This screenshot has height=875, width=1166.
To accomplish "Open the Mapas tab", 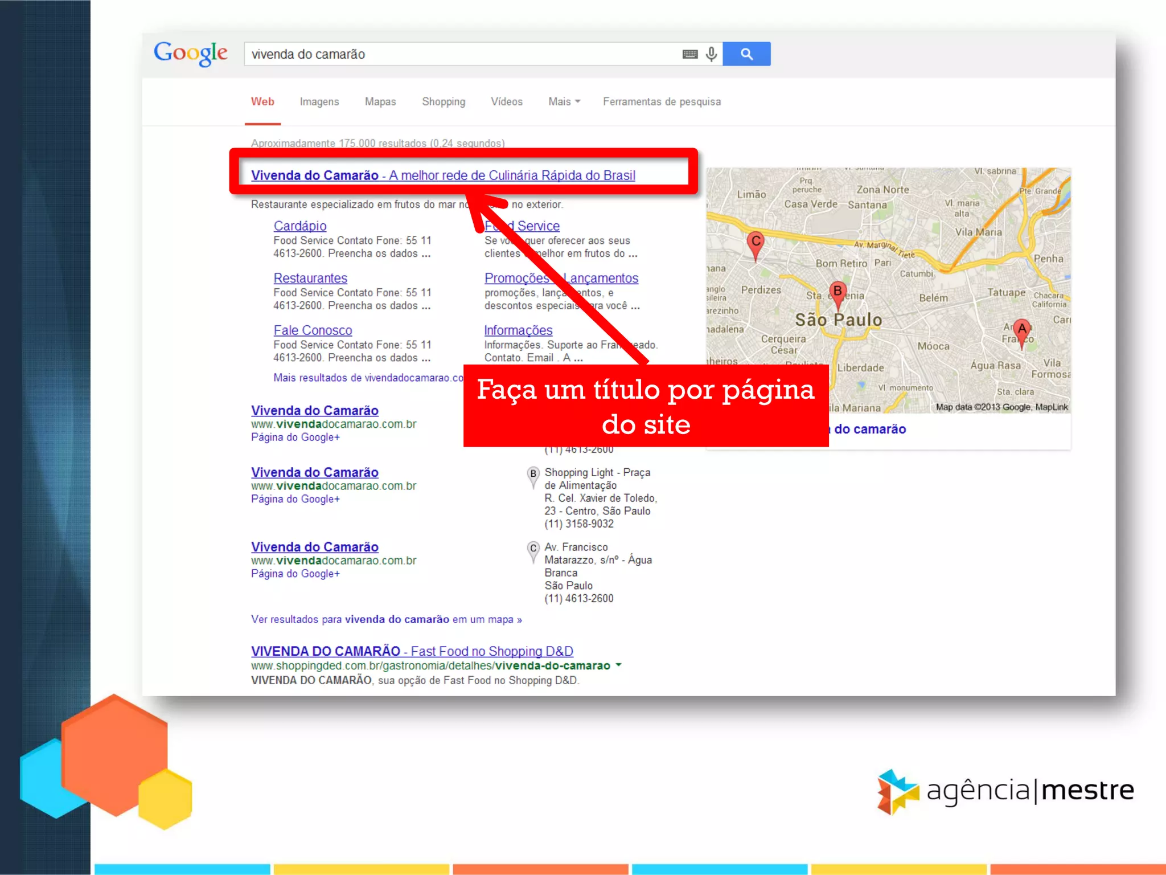I will [x=380, y=101].
